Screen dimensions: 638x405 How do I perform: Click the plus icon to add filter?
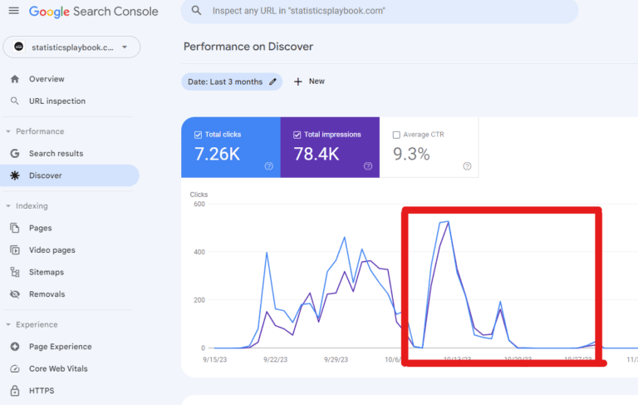pos(298,81)
